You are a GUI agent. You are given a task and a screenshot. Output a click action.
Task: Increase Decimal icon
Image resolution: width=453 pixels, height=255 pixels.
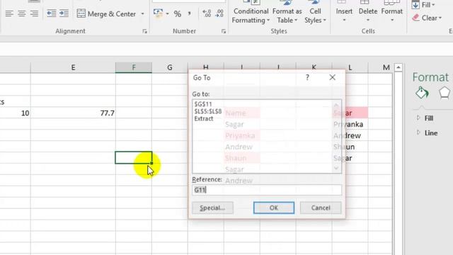[207, 13]
